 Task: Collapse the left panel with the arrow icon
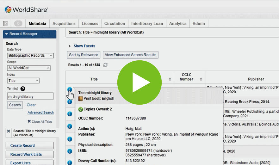click(x=5, y=23)
